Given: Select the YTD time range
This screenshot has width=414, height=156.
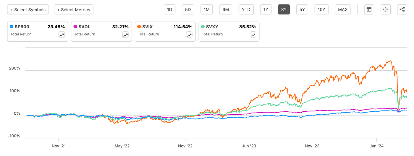Looking at the screenshot, I should 246,9.
